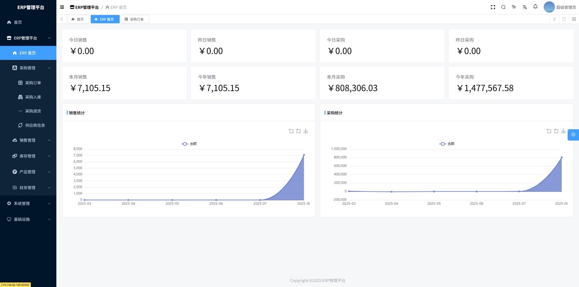The width and height of the screenshot is (579, 287).
Task: Toggle fullscreen mode icon
Action: pyautogui.click(x=493, y=7)
